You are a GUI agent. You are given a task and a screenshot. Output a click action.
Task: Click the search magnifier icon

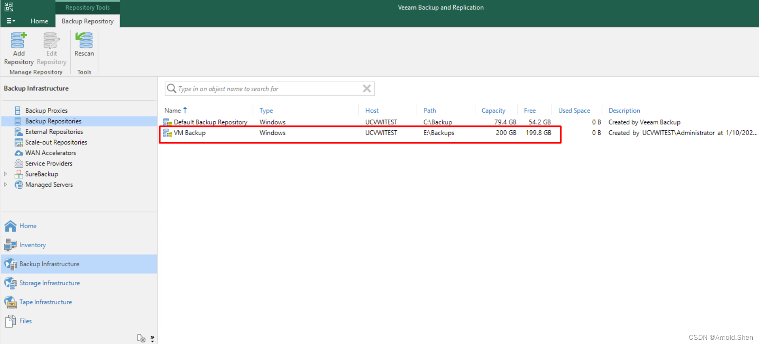tap(171, 88)
